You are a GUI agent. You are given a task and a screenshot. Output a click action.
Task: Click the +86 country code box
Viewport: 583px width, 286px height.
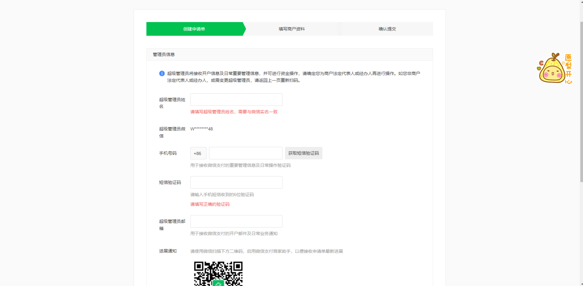click(198, 153)
